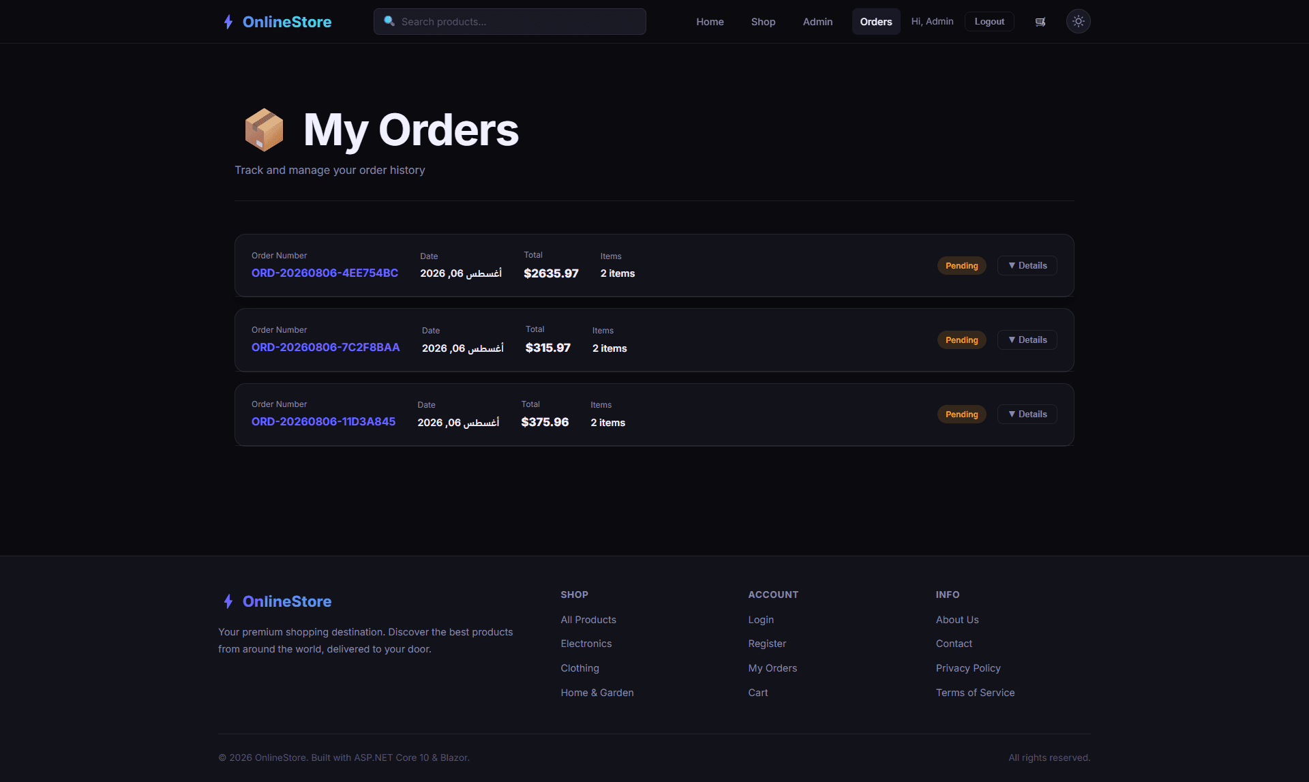Click Pending badge of the $315.97 order

click(961, 340)
